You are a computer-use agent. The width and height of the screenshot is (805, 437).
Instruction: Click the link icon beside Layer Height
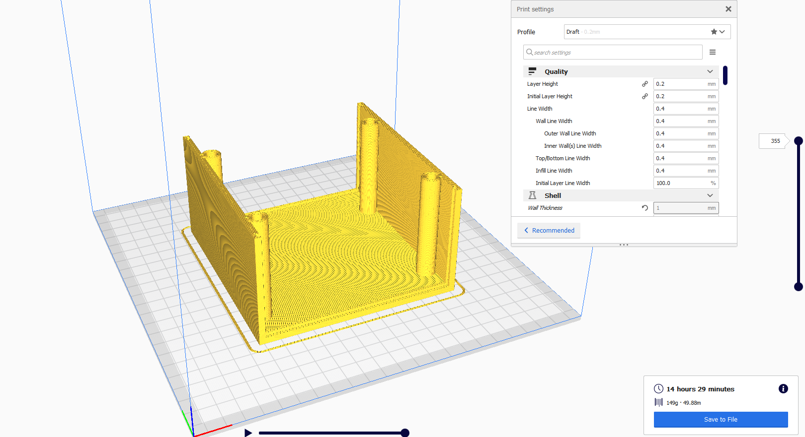[x=644, y=84]
